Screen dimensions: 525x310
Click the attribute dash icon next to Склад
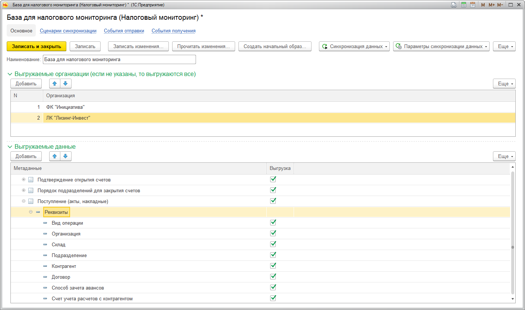45,244
